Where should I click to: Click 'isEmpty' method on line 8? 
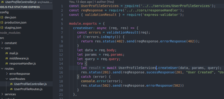click(x=108, y=37)
